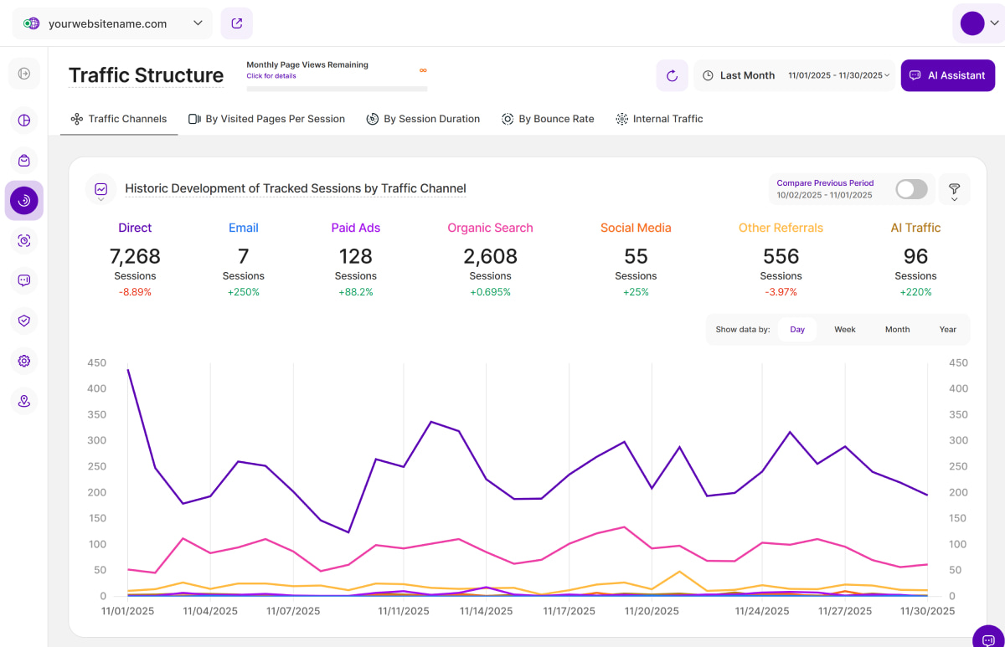This screenshot has height=647, width=1005.
Task: Click the shield icon in sidebar
Action: (x=24, y=321)
